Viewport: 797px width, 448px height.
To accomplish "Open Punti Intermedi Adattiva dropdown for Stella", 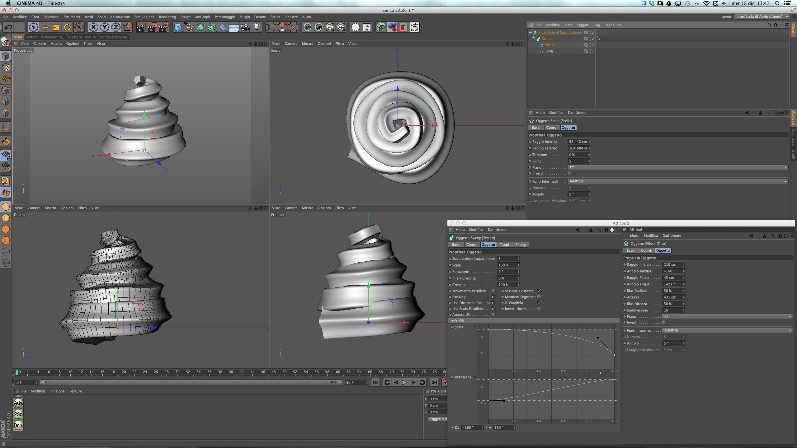I will click(677, 181).
